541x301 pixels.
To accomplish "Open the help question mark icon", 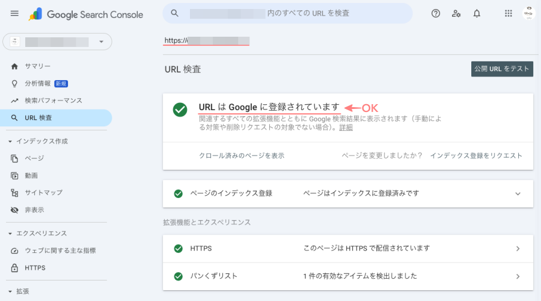I will (435, 13).
